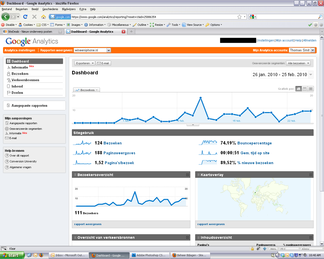
Task: Open the Options developer toolbar menu
Action: (x=214, y=25)
